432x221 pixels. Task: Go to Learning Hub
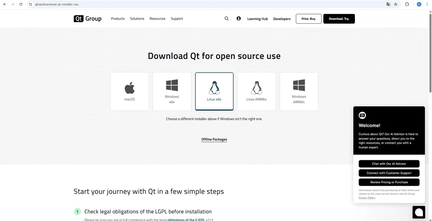(257, 19)
